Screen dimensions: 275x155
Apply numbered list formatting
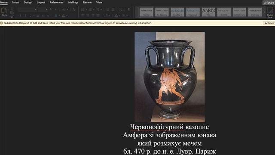coord(90,9)
